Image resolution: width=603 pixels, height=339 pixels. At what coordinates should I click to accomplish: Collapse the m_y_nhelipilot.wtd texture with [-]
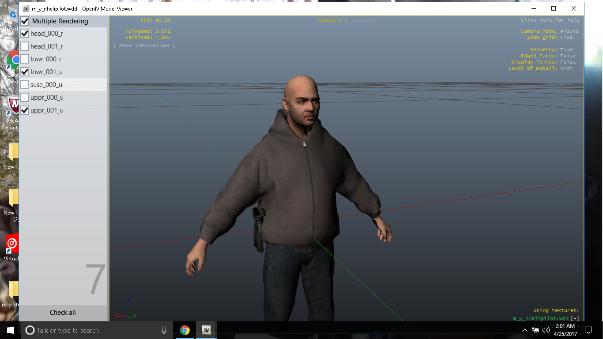(575, 318)
